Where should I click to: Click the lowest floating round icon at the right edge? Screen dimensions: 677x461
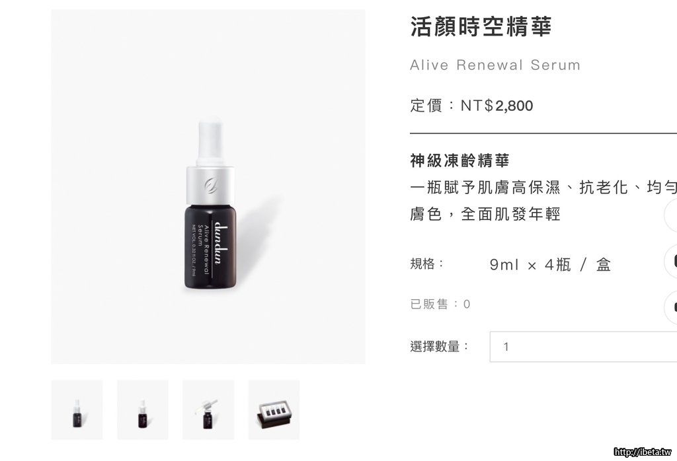coord(670,307)
